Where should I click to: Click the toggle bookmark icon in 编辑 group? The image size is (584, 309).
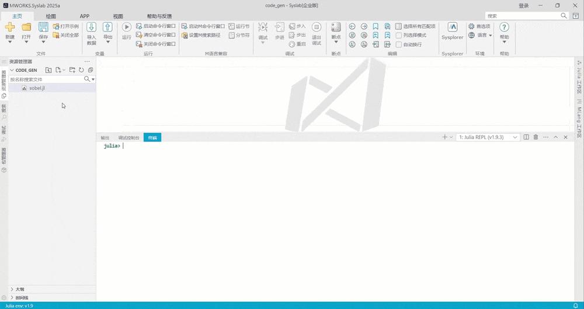coord(376,26)
